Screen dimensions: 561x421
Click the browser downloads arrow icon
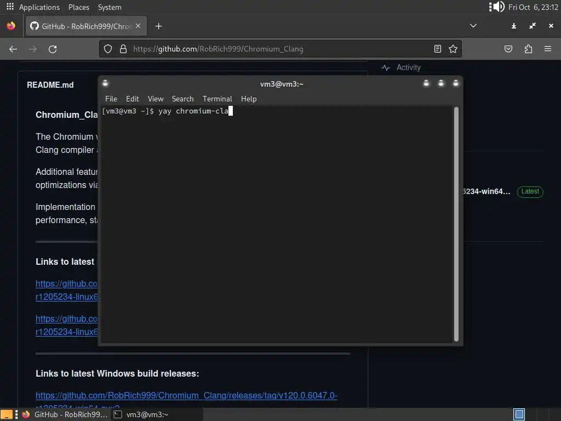pos(514,26)
